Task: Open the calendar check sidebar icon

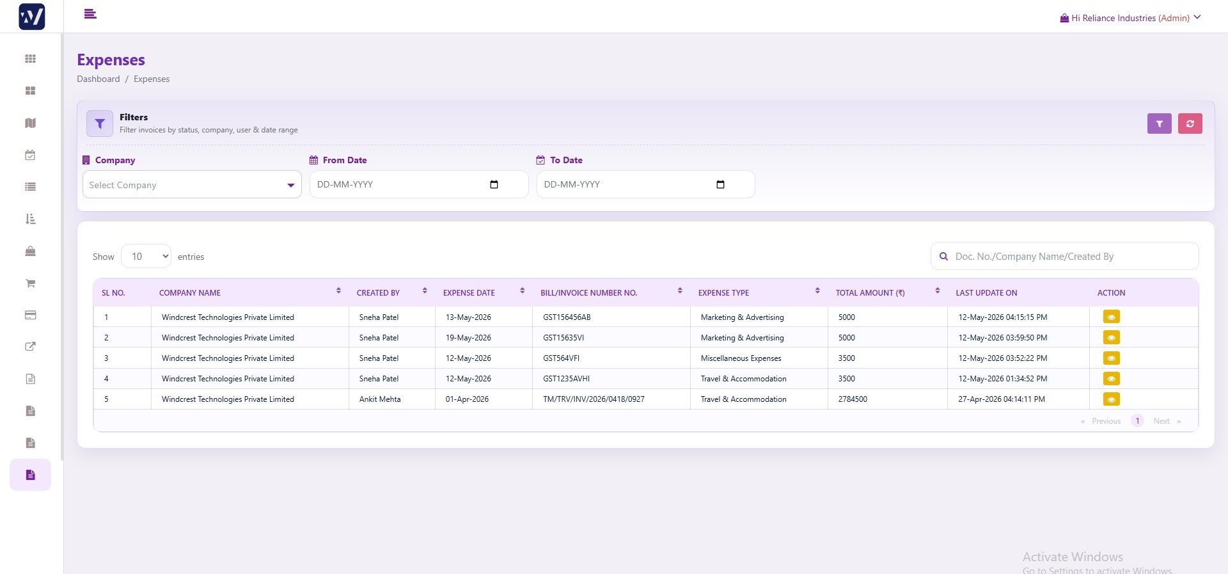Action: point(30,155)
